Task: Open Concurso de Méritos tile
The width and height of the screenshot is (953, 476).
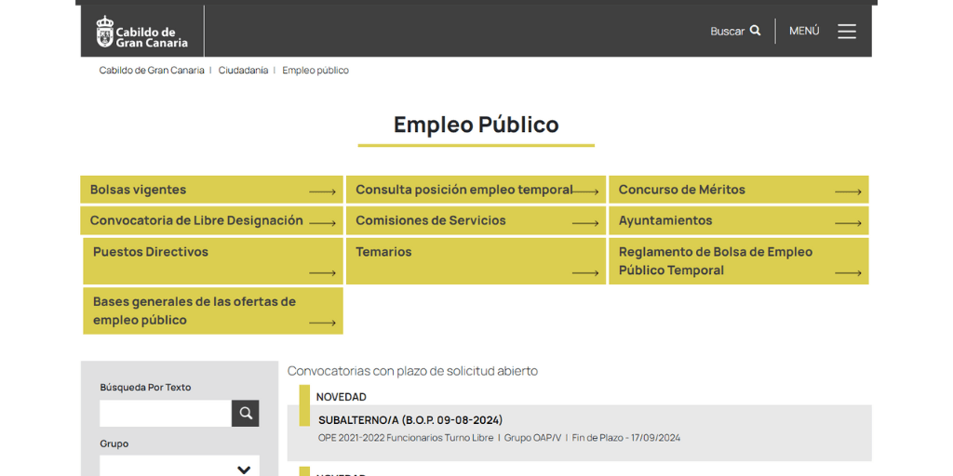Action: pyautogui.click(x=738, y=190)
